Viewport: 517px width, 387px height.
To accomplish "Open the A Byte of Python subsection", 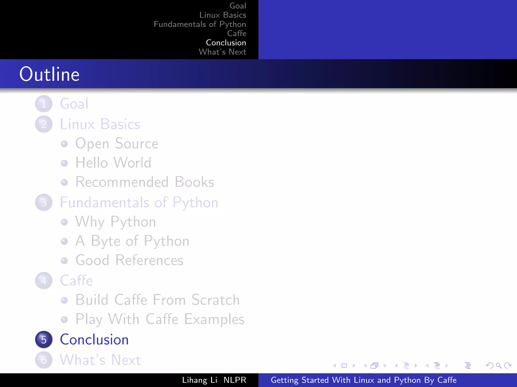I will tap(133, 241).
